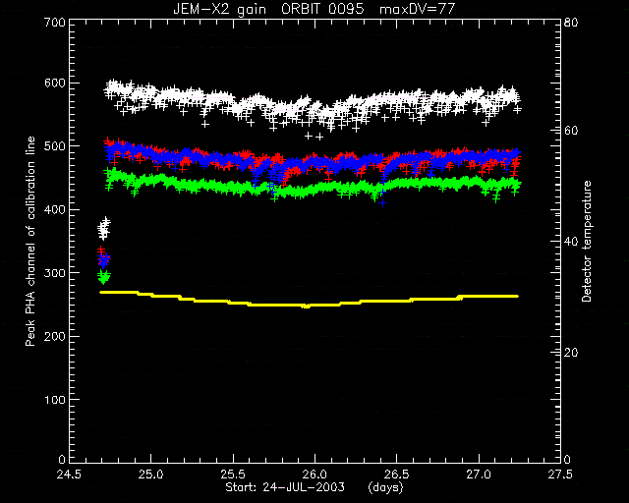Click the 27.5 tick label on x-axis
The width and height of the screenshot is (629, 503).
point(560,475)
